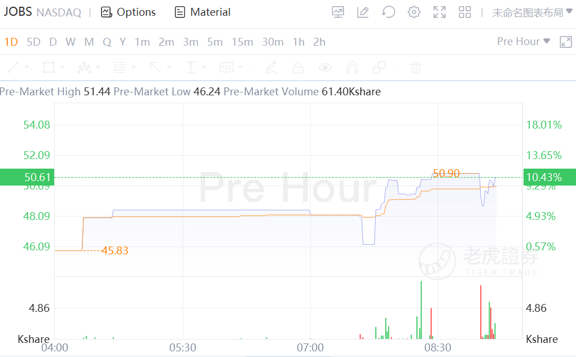Image resolution: width=576 pixels, height=357 pixels.
Task: Click the refresh chart icon
Action: coord(388,12)
